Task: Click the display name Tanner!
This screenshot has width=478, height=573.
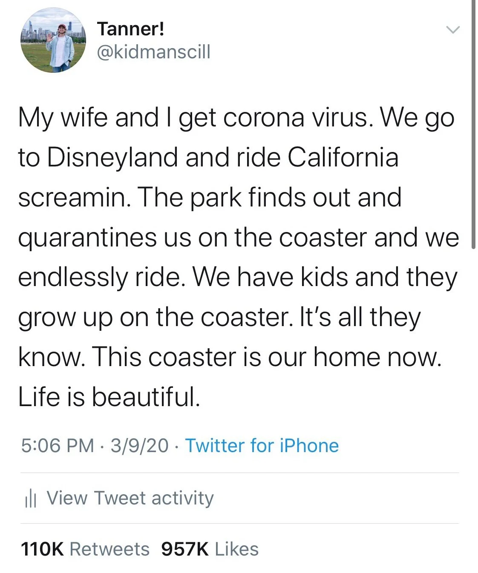Action: (x=130, y=29)
